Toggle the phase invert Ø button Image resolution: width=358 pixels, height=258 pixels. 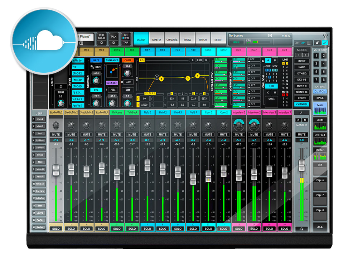coord(61,86)
